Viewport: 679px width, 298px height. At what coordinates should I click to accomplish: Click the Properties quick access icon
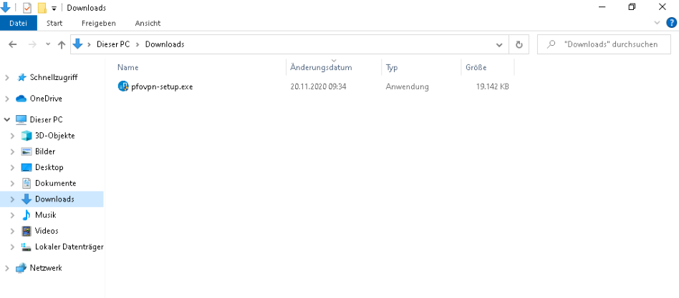pos(27,8)
